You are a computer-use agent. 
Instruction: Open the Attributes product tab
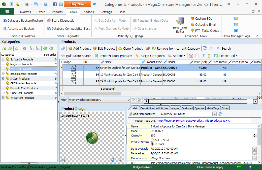click(162, 108)
